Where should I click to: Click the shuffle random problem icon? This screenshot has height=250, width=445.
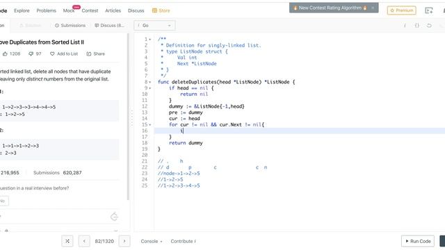pos(67,241)
